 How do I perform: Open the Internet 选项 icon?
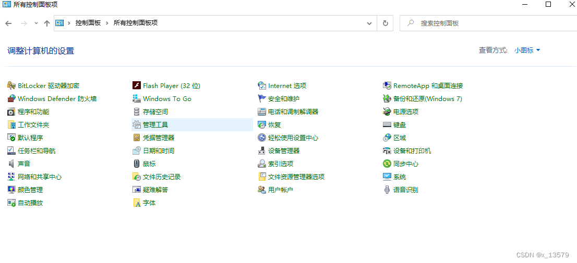(x=262, y=85)
